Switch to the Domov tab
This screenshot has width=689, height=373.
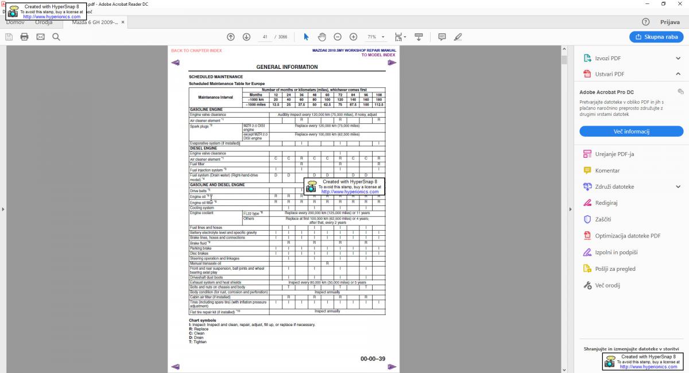(16, 22)
